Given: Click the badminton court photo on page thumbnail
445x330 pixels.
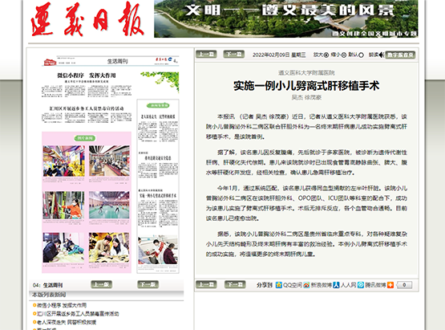Looking at the screenshot, I should pyautogui.click(x=109, y=205).
